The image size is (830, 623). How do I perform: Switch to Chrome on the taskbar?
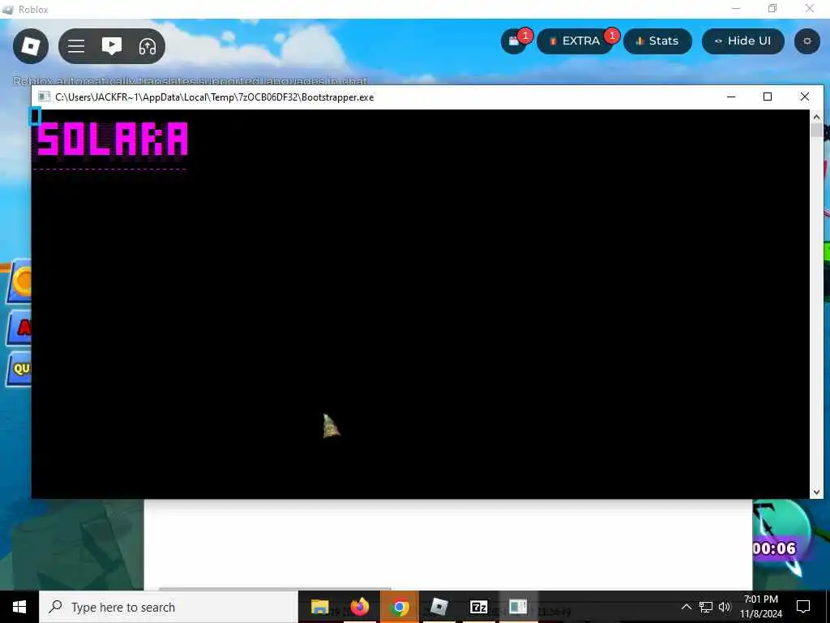399,607
